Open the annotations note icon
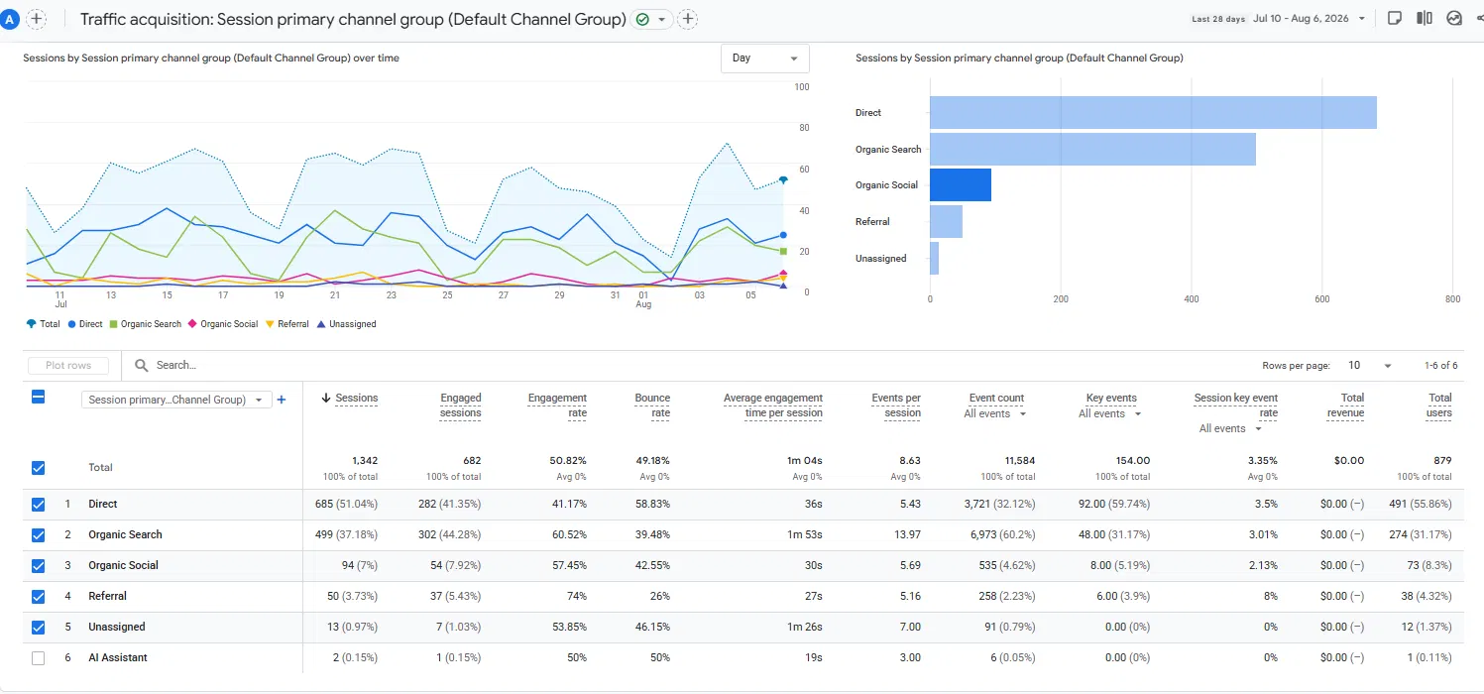 1395,18
